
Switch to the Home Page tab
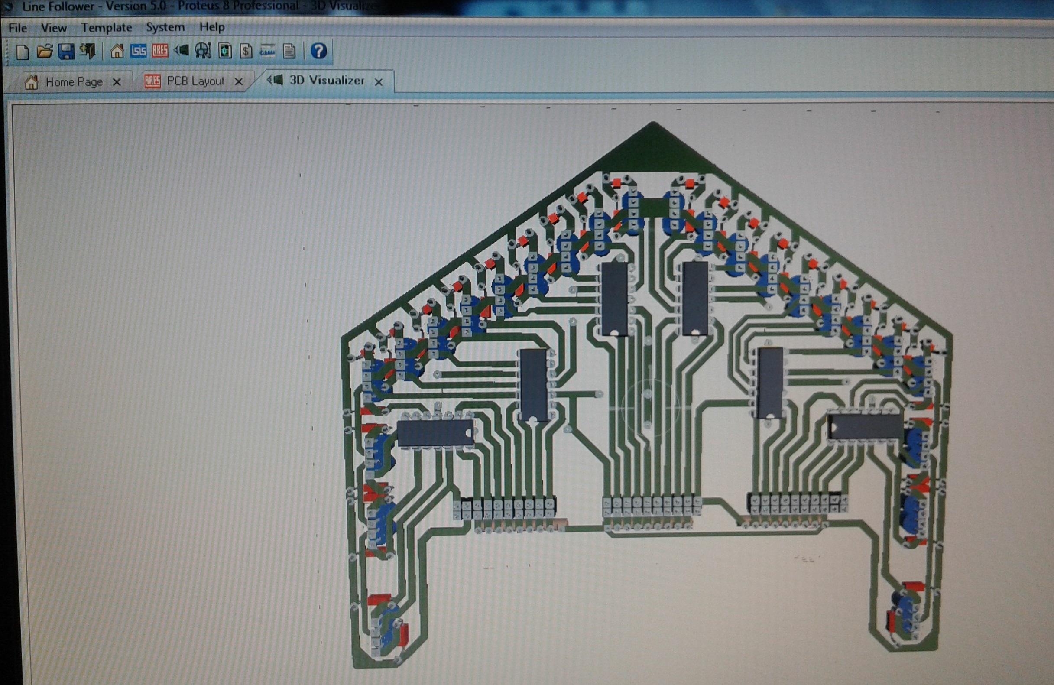click(73, 81)
